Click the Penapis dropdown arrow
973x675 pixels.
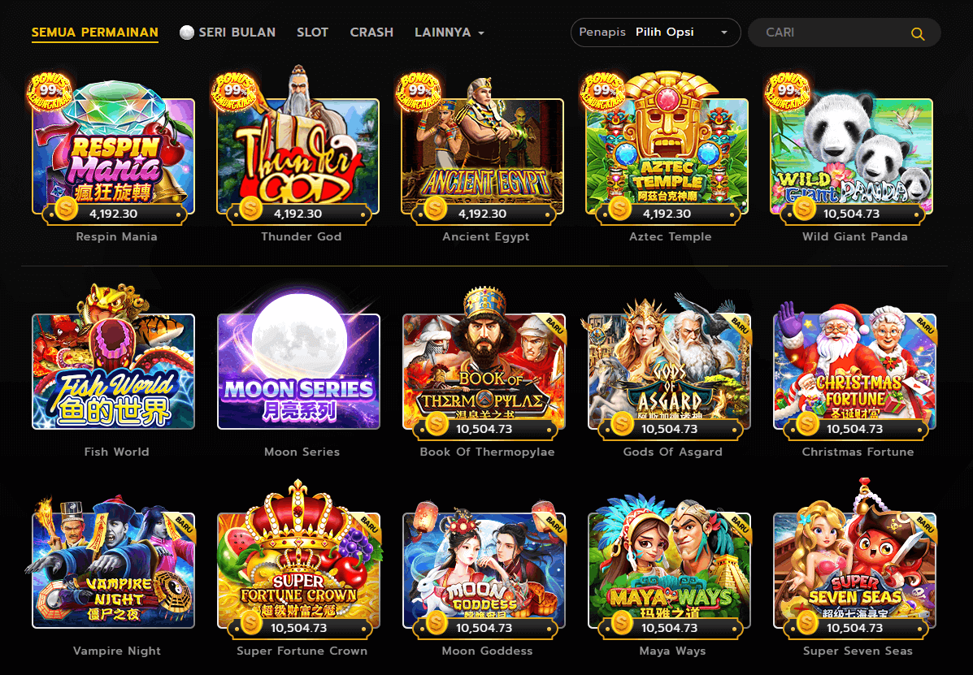[x=723, y=32]
